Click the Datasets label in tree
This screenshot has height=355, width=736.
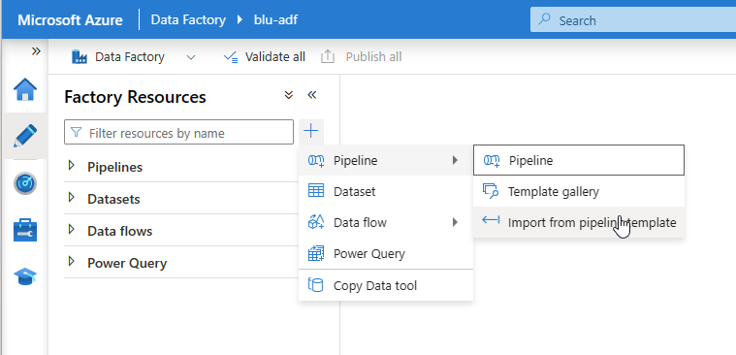[x=113, y=199]
